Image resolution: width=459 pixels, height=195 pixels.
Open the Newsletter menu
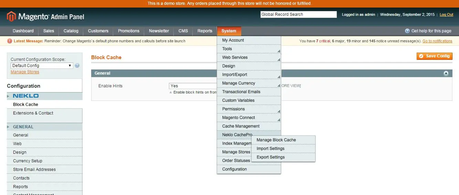(x=159, y=31)
